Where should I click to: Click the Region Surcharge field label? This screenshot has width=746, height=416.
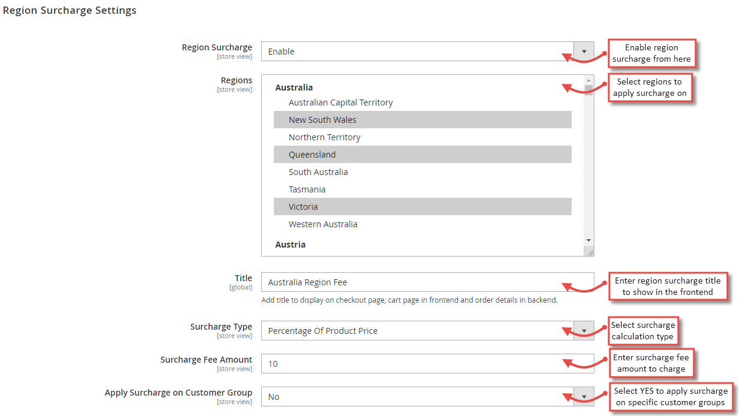(217, 47)
